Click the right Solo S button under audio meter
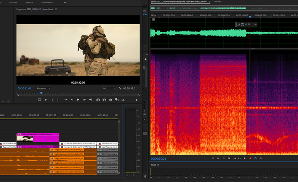Viewport: 298px width, 182px height. click(133, 175)
